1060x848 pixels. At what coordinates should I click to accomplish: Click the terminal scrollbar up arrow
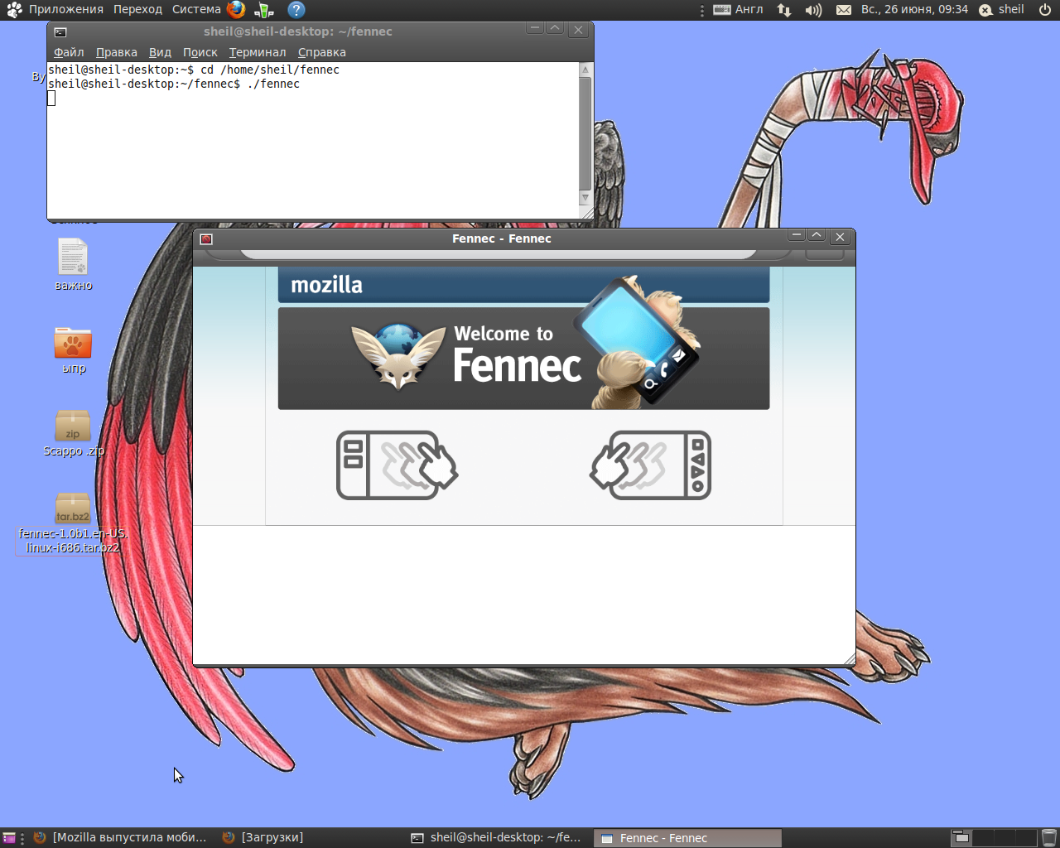(585, 70)
